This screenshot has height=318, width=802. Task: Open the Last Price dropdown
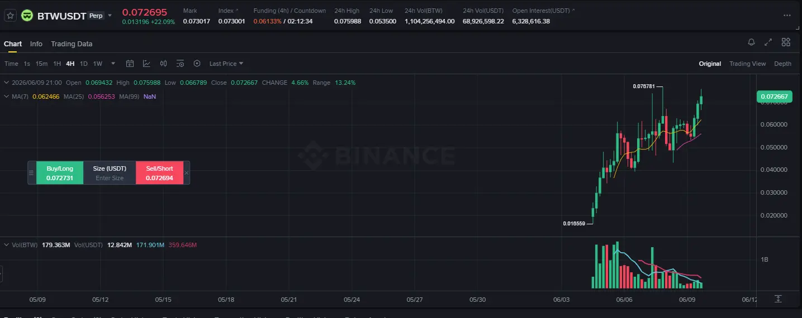point(226,64)
